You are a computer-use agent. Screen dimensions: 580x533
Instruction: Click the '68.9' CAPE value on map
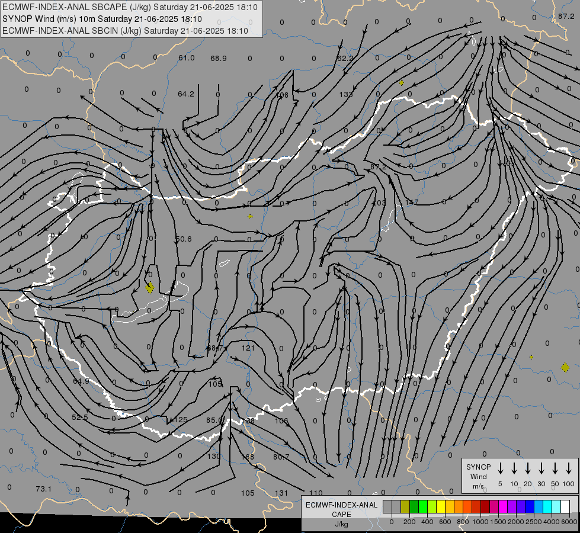(218, 58)
